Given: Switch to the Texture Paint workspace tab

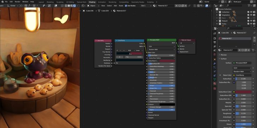Looking at the screenshot, I should coord(82,2).
